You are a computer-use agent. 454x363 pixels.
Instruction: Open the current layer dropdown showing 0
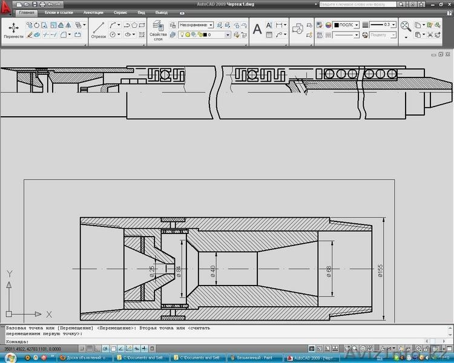tap(204, 35)
